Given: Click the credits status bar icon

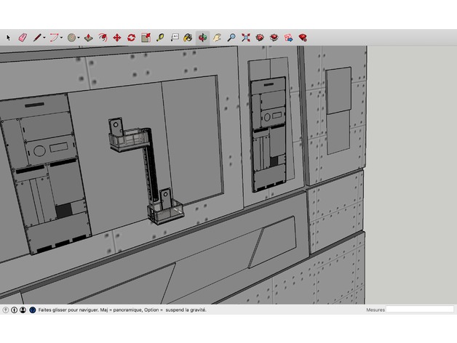Looking at the screenshot, I should 14,310.
